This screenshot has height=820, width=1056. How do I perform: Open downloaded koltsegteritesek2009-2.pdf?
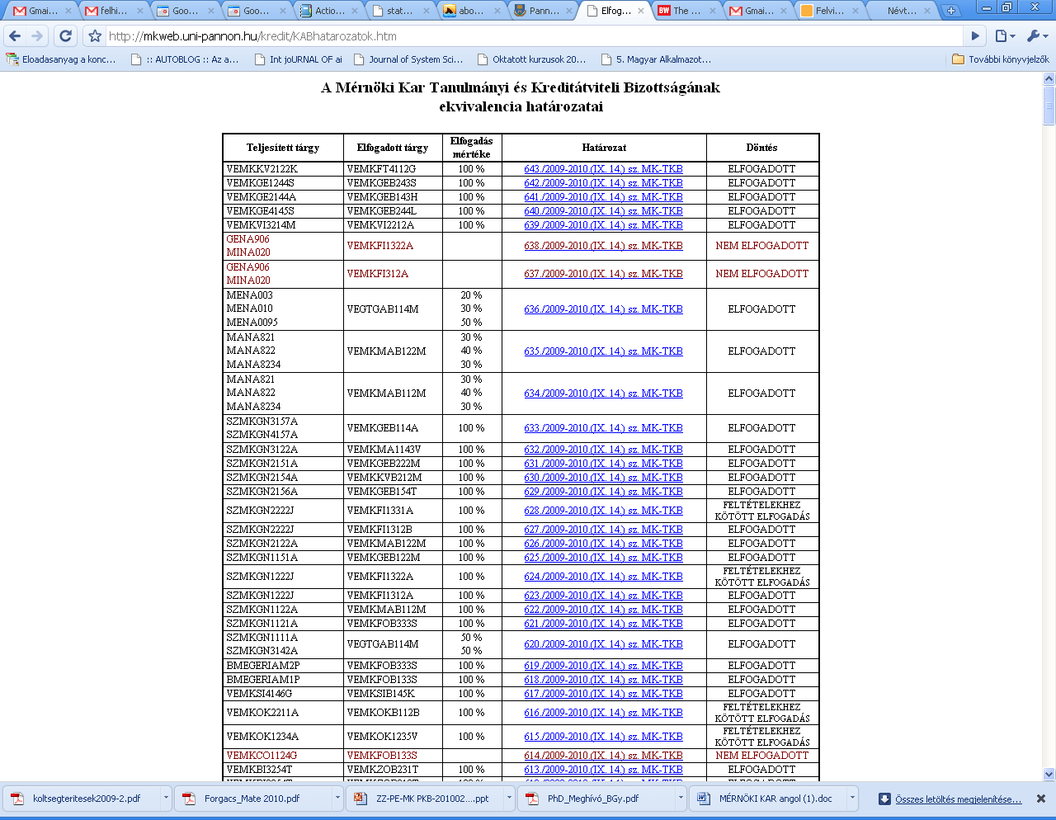click(x=86, y=799)
